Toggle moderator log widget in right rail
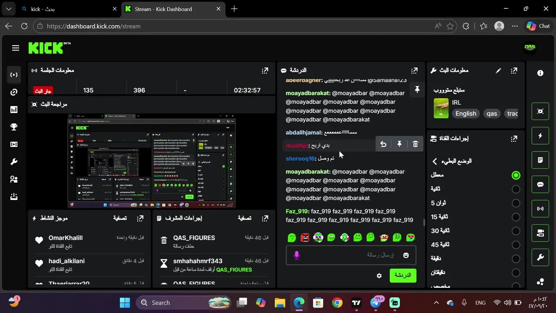 point(540,160)
